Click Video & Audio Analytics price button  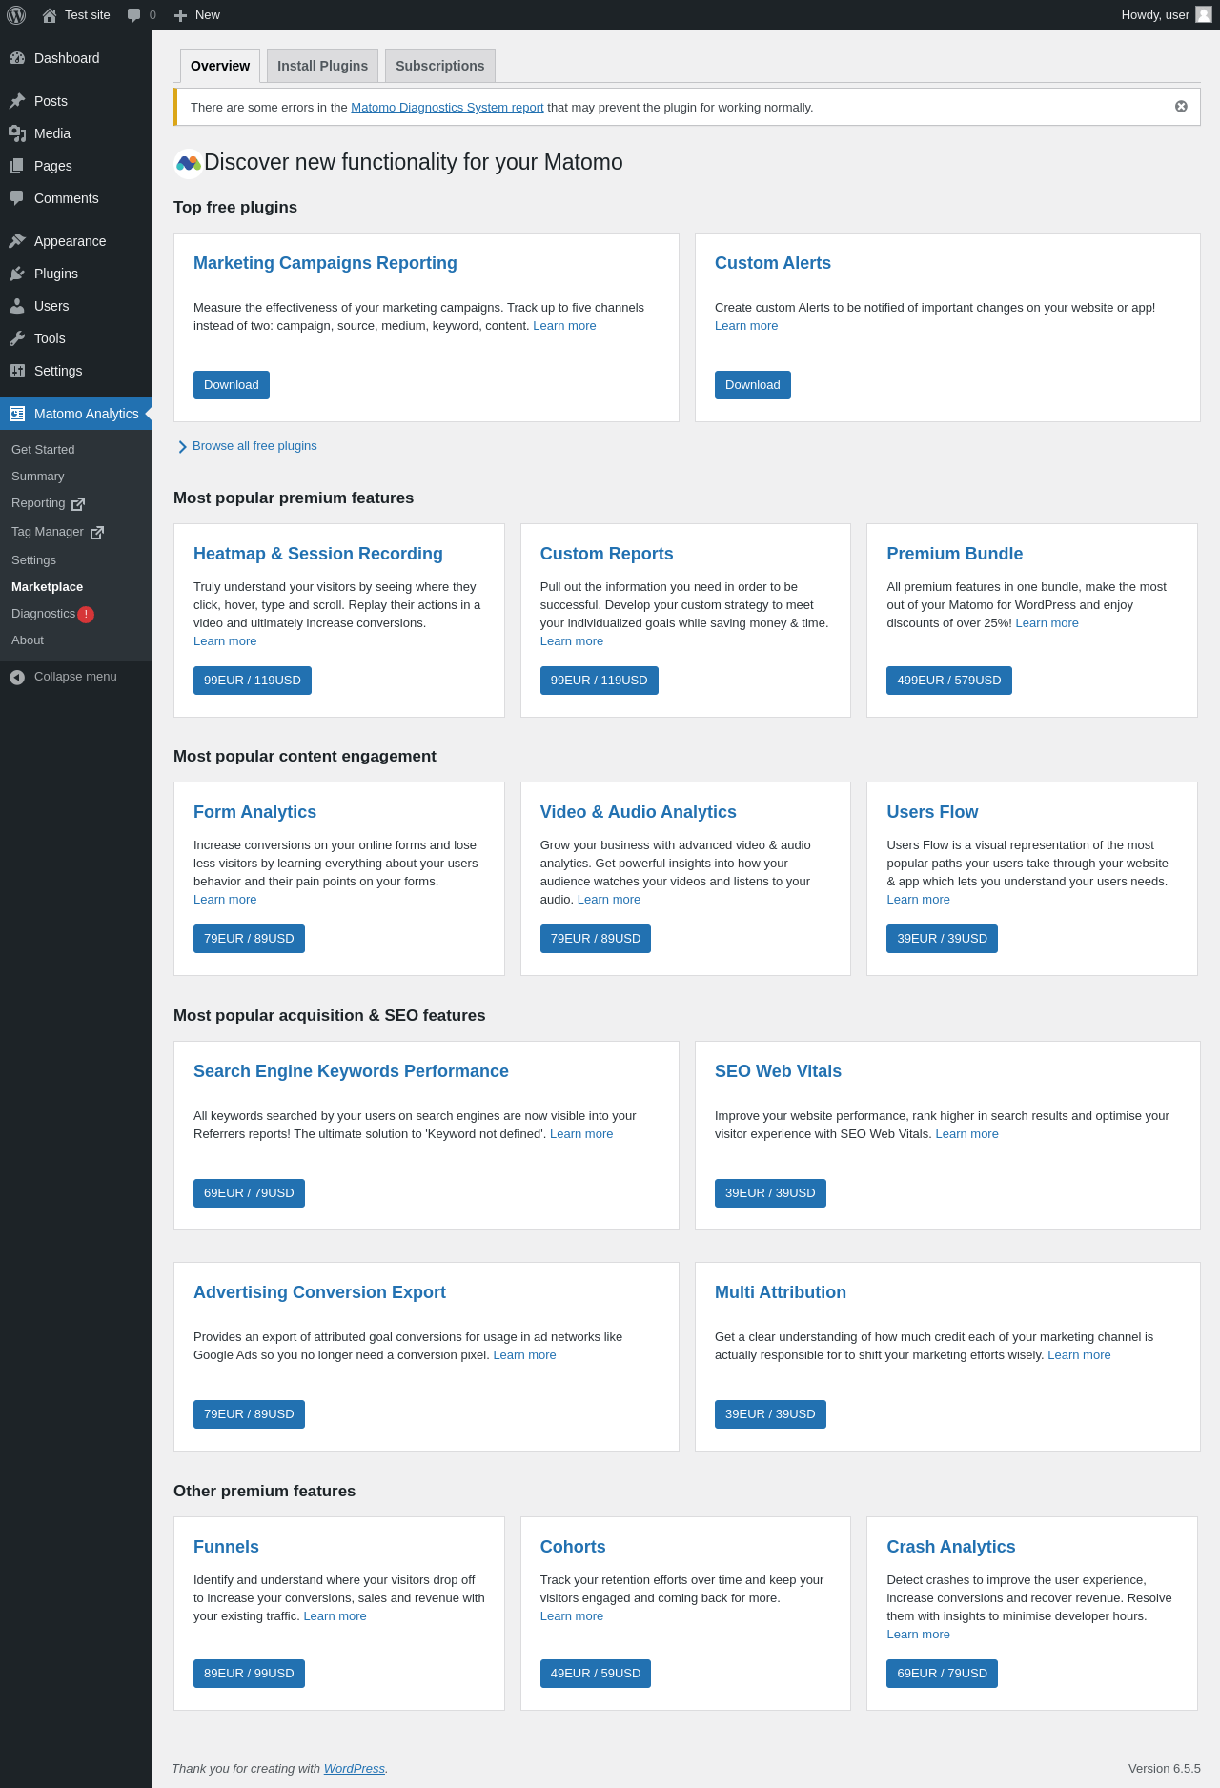[596, 939]
